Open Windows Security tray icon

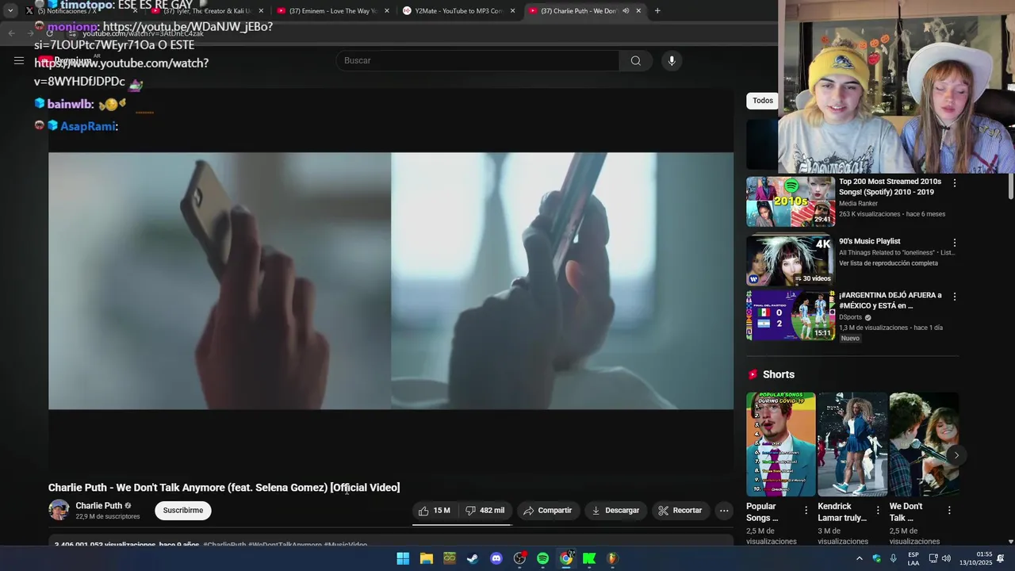coord(876,558)
